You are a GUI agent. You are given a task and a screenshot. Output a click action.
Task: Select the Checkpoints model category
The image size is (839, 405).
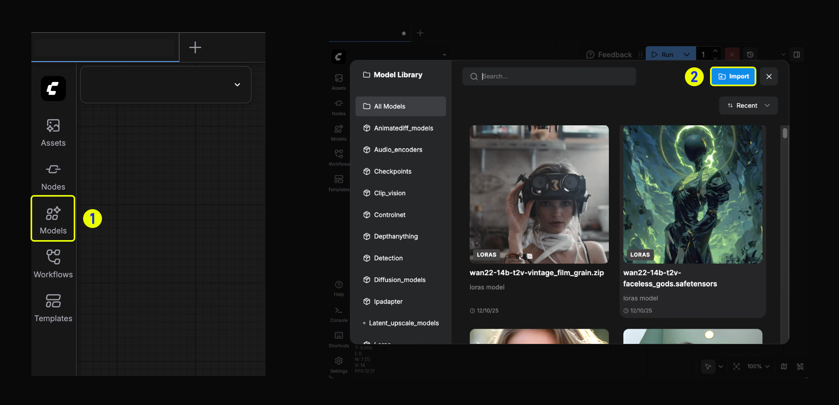pos(392,172)
